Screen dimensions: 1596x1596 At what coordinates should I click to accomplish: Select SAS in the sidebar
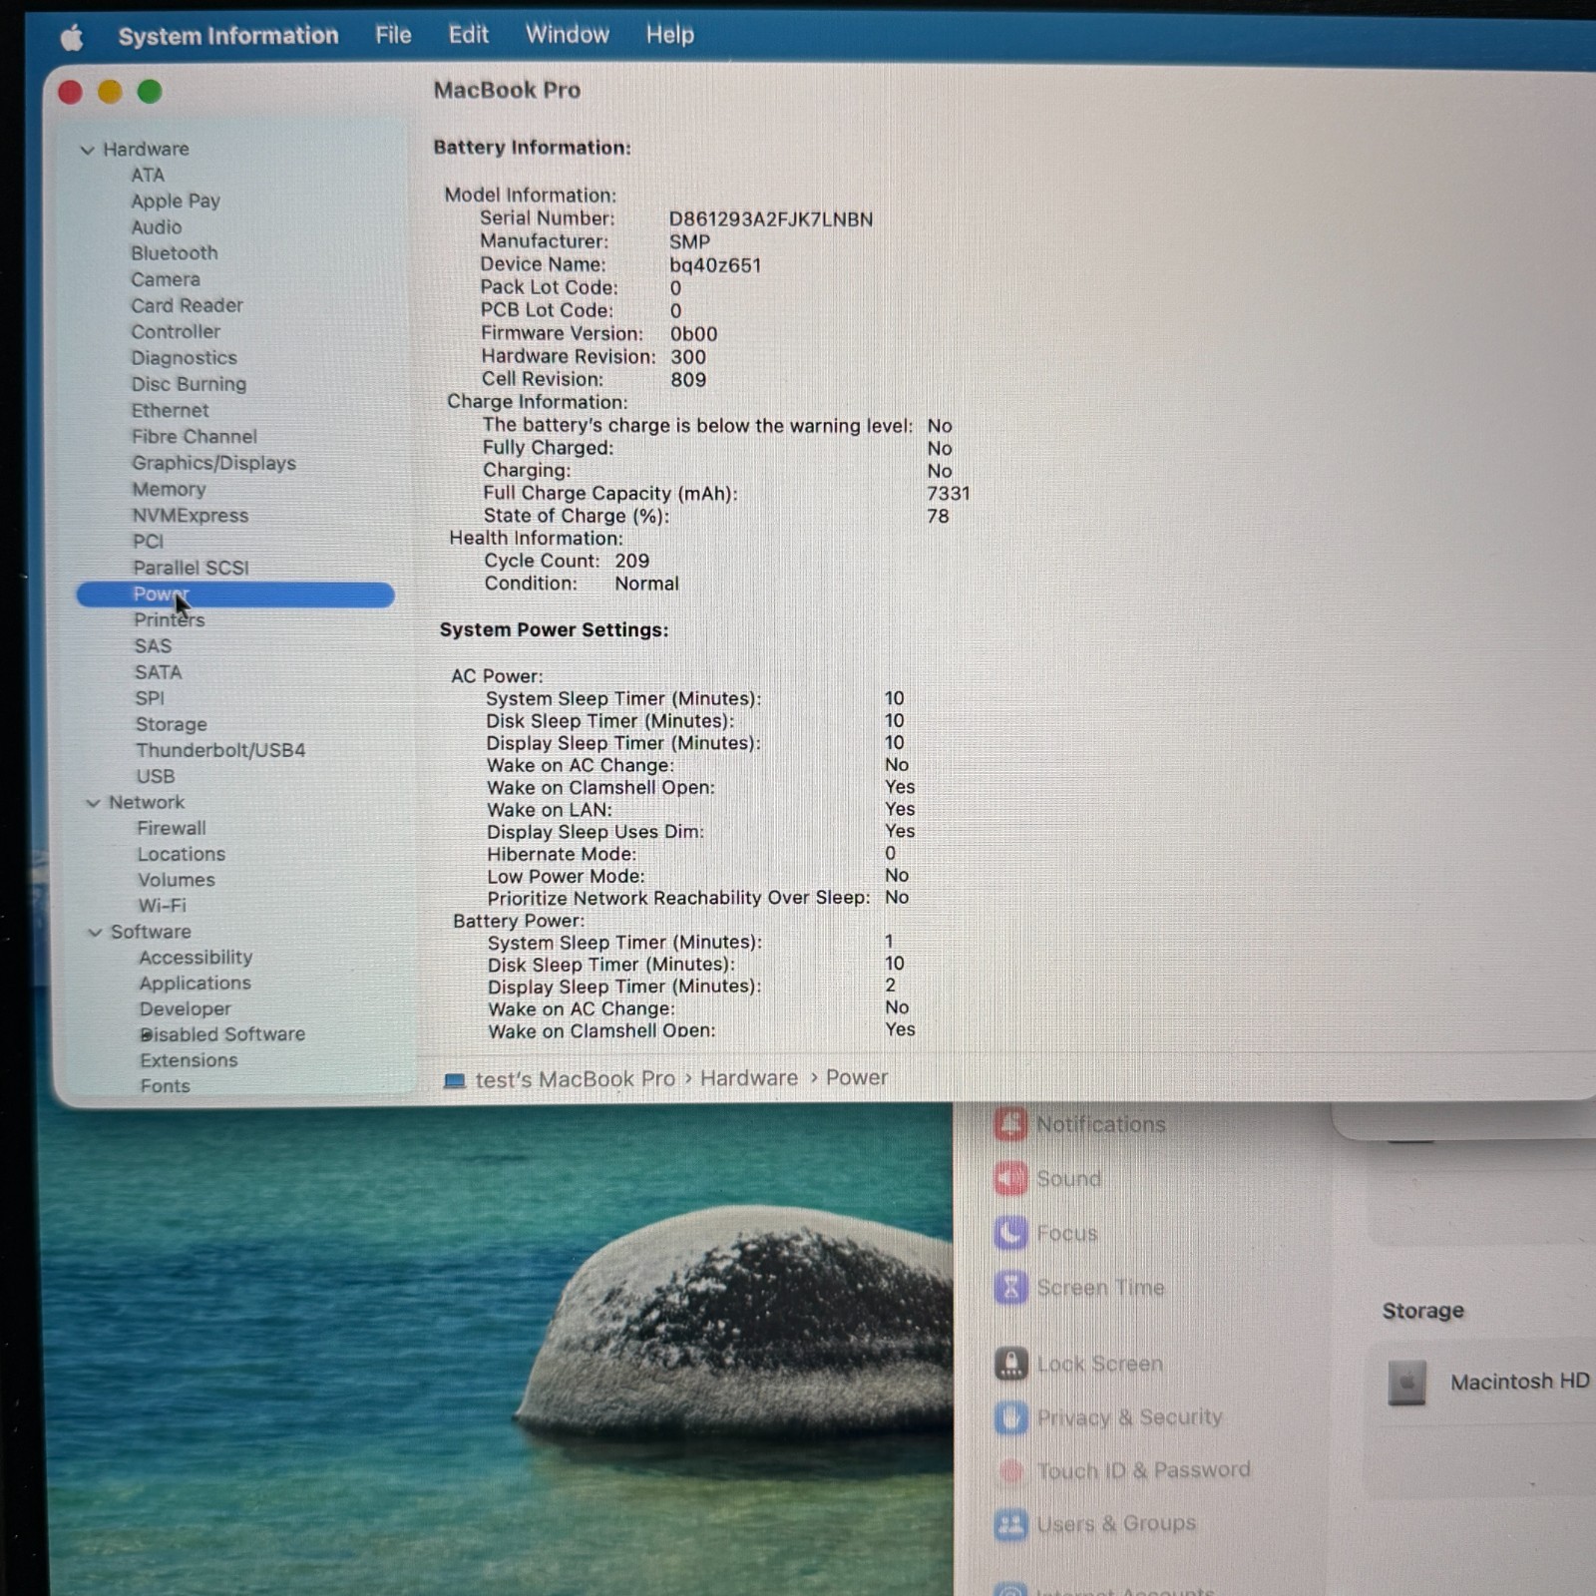(154, 645)
